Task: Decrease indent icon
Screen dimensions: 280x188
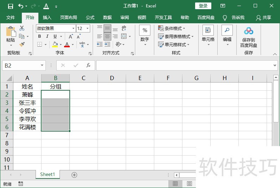Action: pos(100,44)
